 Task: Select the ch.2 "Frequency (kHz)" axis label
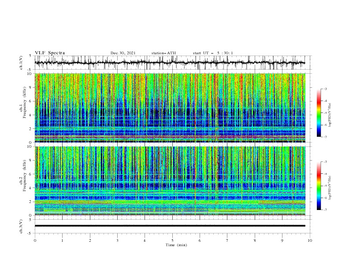[x=25, y=176]
